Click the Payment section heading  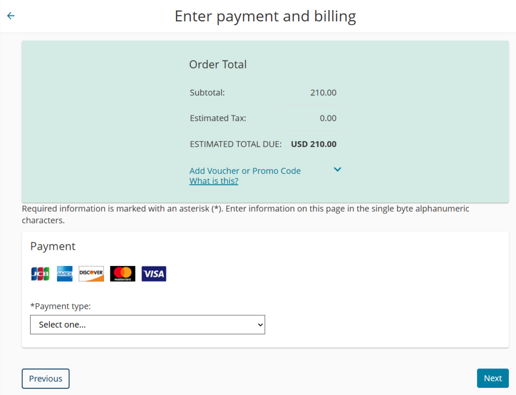tap(53, 246)
